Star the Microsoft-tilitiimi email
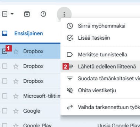140x127 pixels. (16, 96)
